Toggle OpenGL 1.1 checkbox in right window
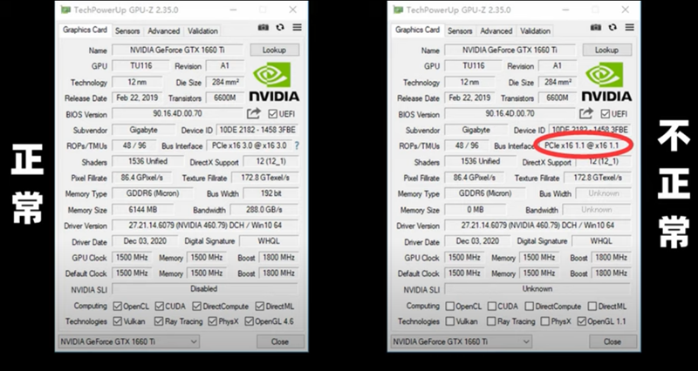This screenshot has height=371, width=698. tap(582, 320)
